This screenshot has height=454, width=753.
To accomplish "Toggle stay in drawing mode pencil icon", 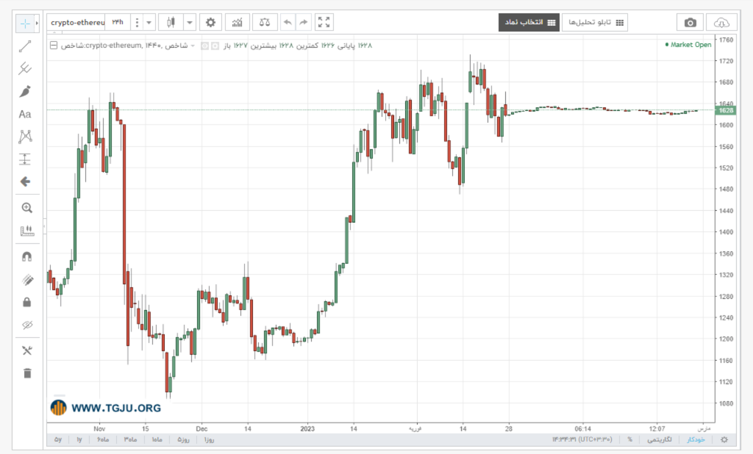I will (x=27, y=280).
